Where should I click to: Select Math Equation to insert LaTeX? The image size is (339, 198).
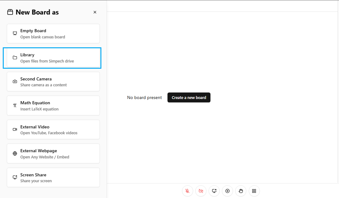coord(53,105)
